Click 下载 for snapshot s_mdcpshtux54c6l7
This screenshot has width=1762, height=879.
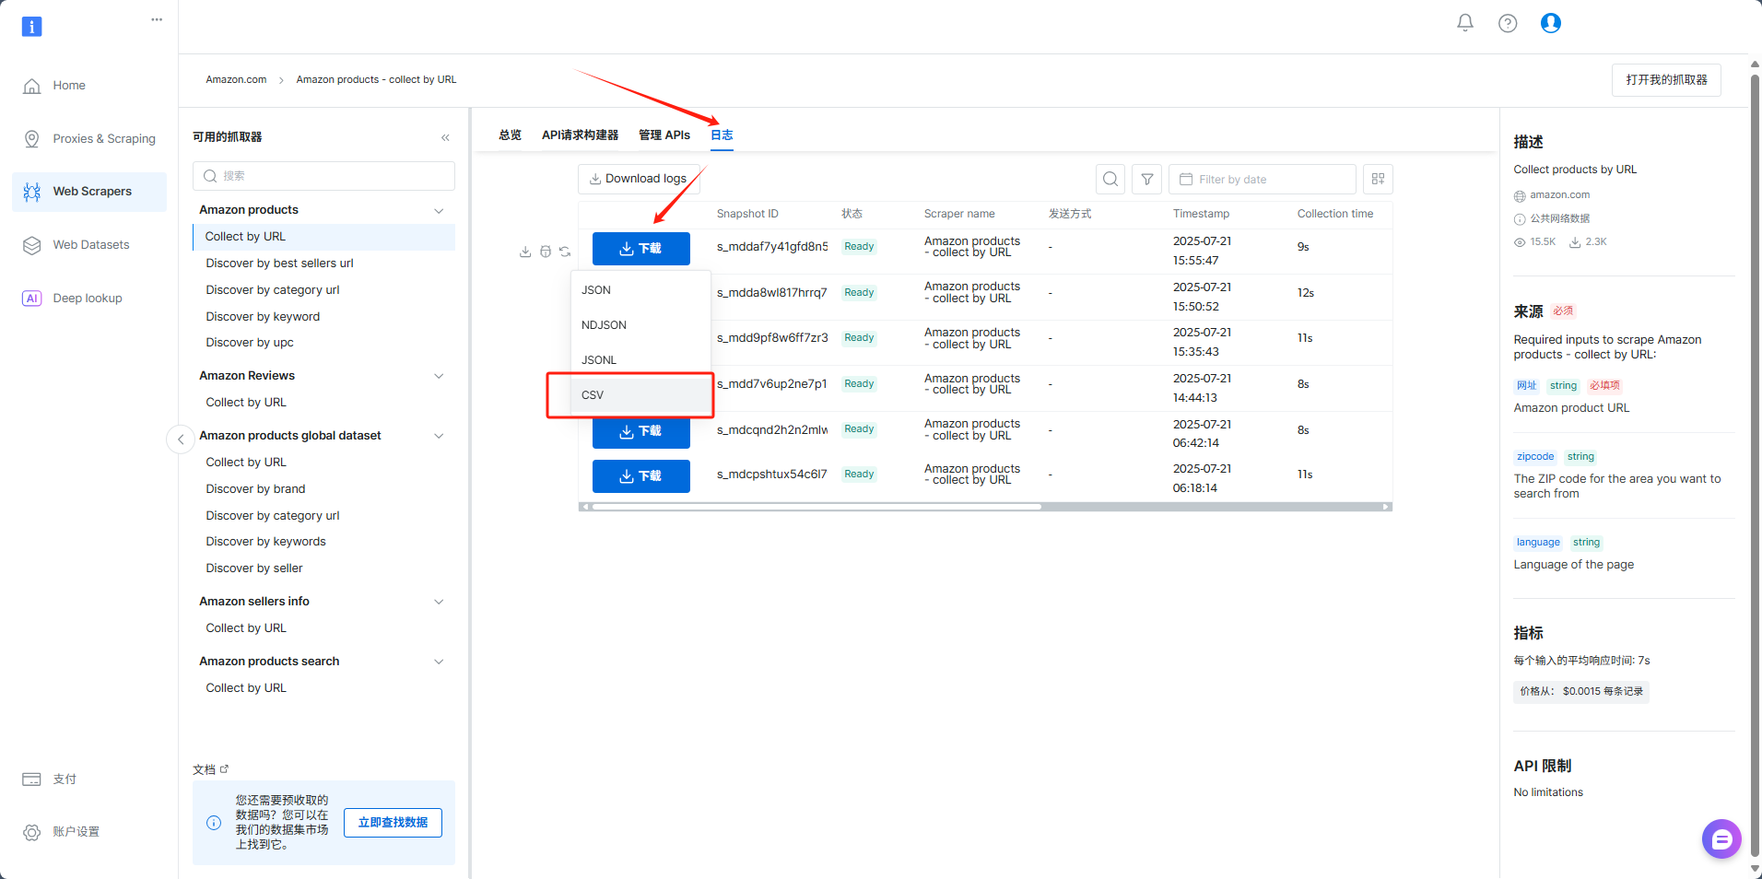click(640, 476)
